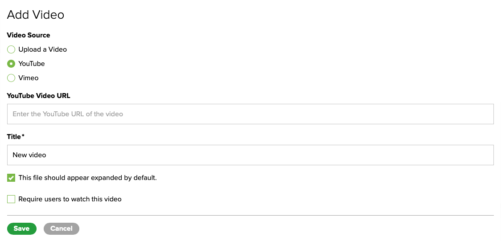
Task: Click the "YouTube Video URL" field label
Action: coord(38,96)
